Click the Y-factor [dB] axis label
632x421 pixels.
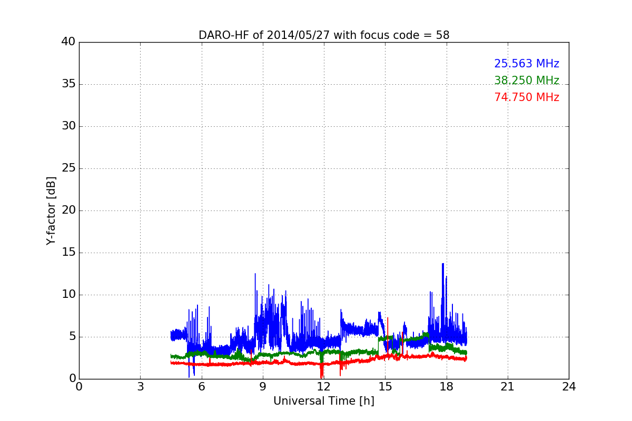[51, 210]
